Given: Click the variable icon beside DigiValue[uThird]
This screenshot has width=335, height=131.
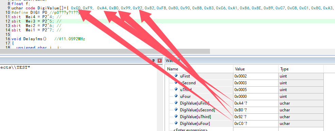Looking at the screenshot, I should tap(176, 116).
